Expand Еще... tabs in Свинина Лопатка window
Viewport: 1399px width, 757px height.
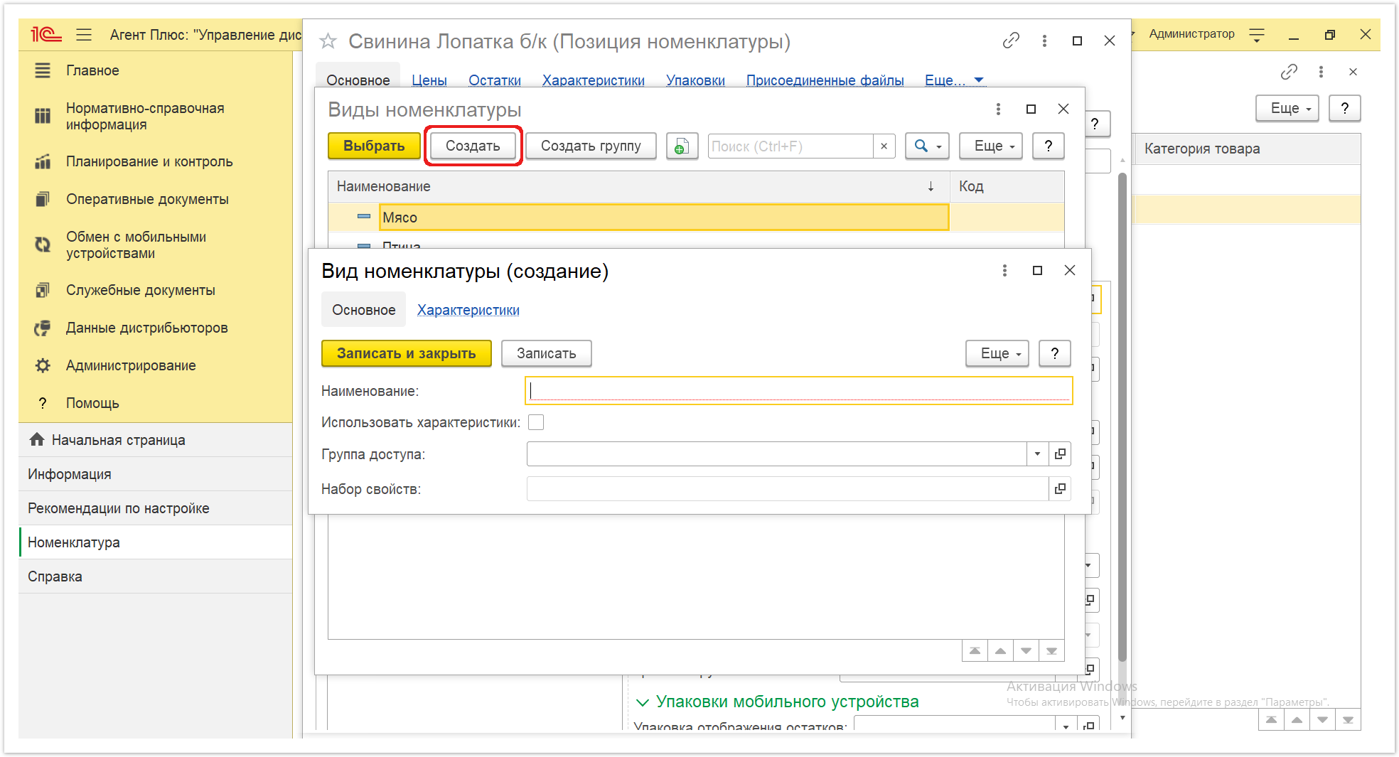[x=954, y=80]
